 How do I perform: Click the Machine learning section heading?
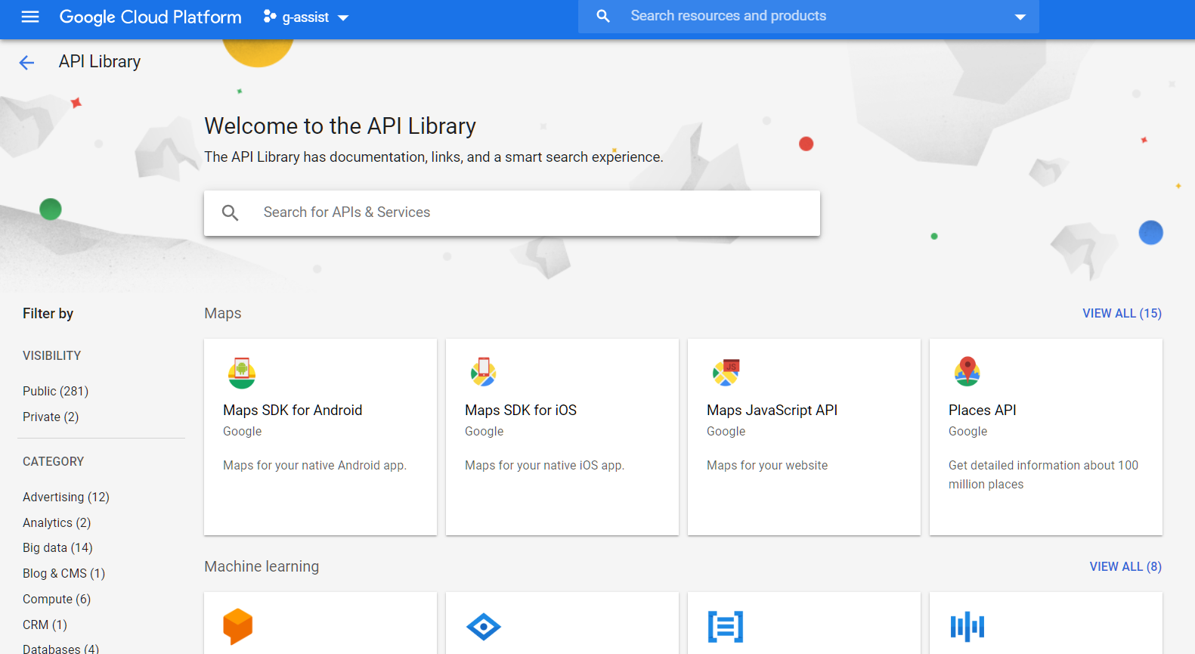tap(262, 566)
